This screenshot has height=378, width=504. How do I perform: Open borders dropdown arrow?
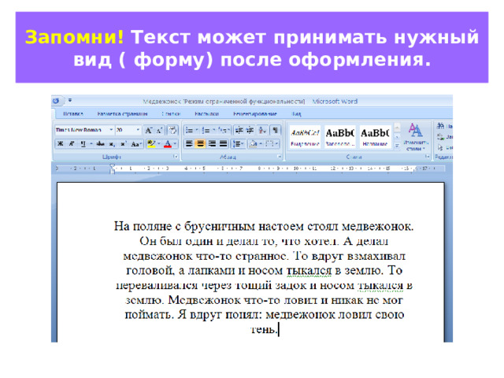click(276, 143)
